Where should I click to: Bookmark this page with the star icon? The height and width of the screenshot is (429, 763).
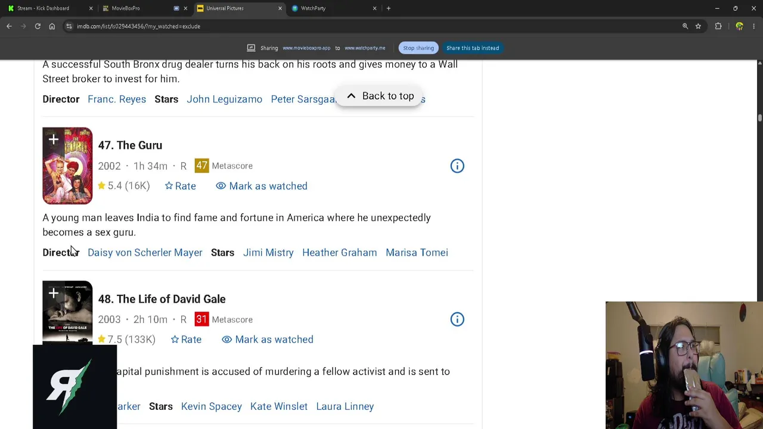pyautogui.click(x=698, y=26)
